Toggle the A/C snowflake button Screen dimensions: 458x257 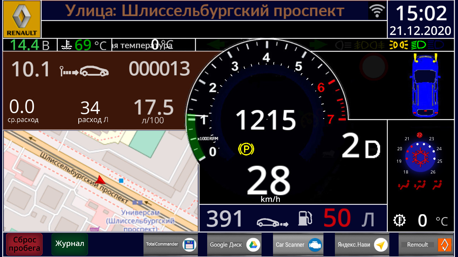pos(420,156)
